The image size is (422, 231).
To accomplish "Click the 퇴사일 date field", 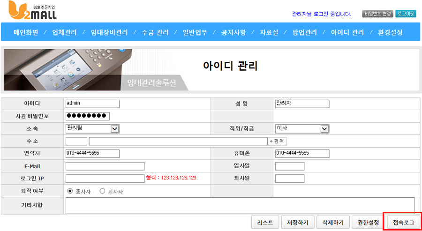I will pyautogui.click(x=290, y=179).
